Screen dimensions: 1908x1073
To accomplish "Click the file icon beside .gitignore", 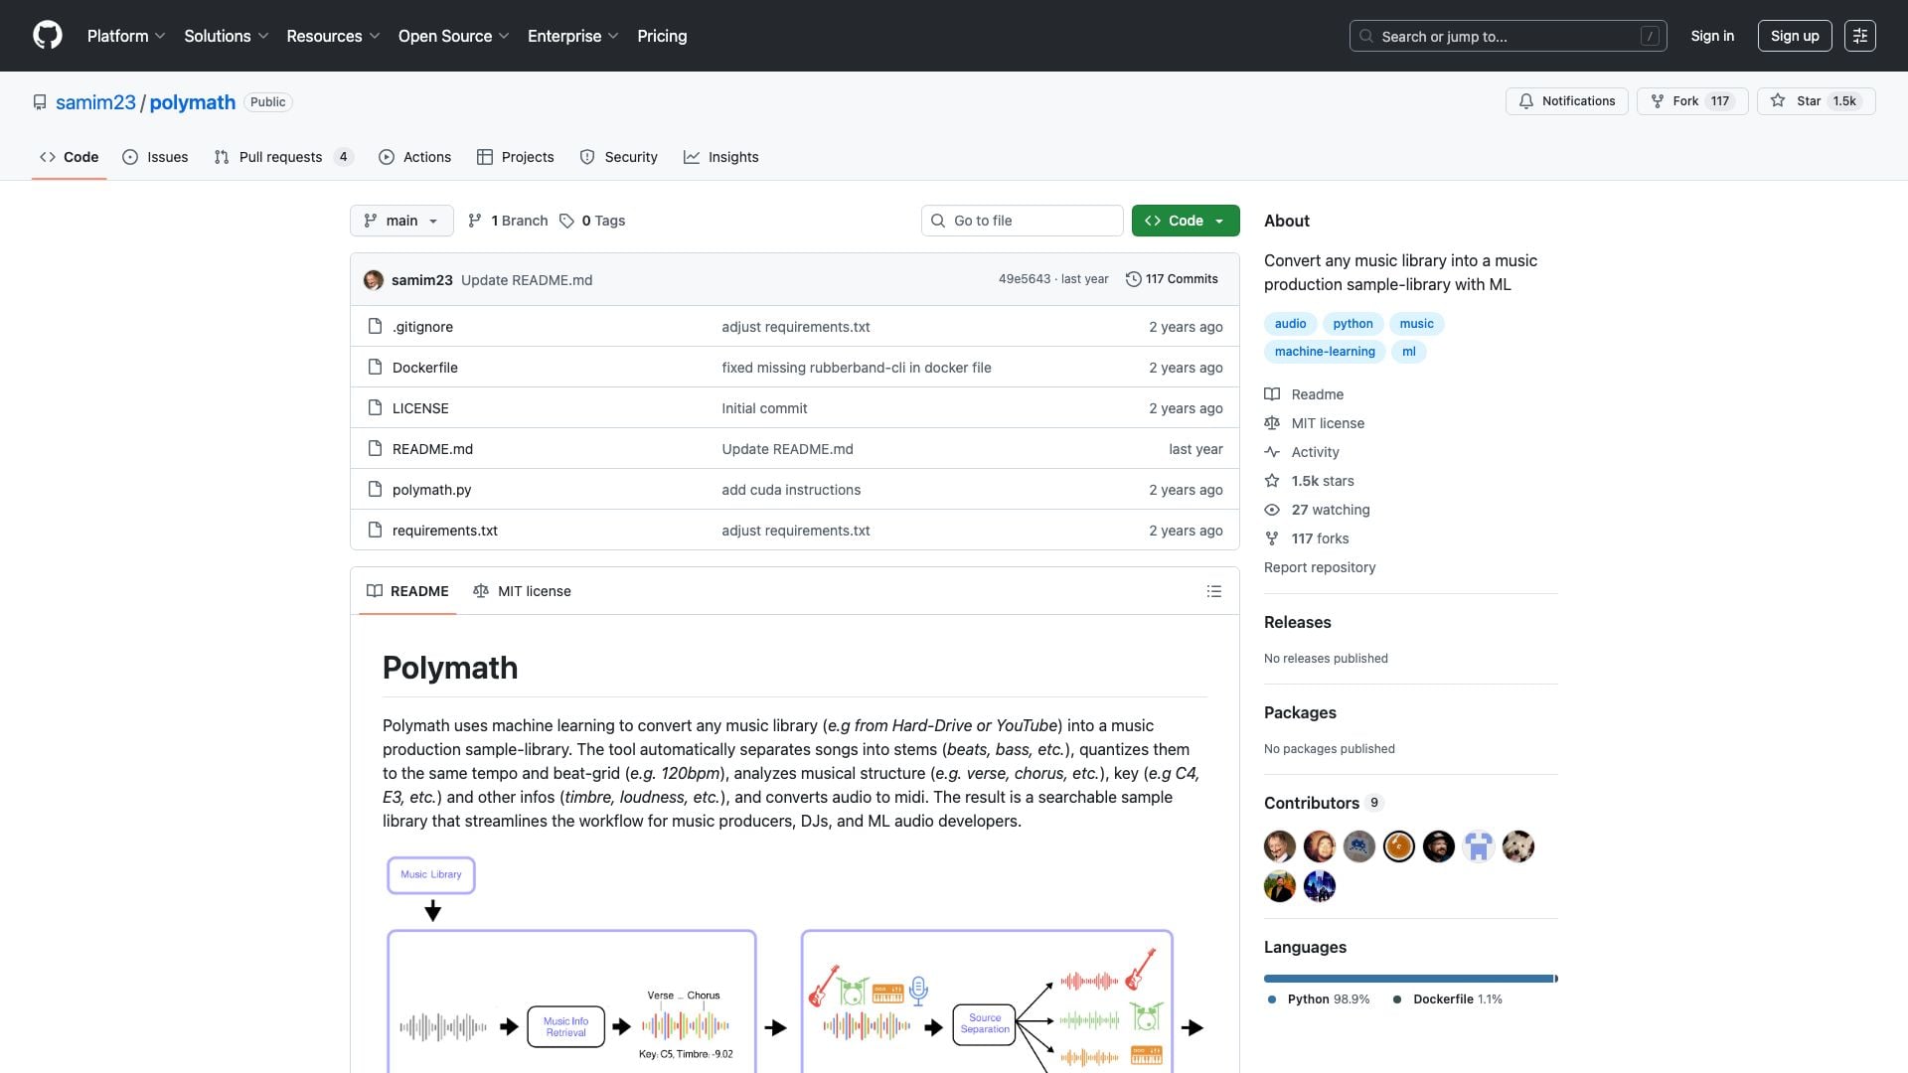I will click(375, 326).
